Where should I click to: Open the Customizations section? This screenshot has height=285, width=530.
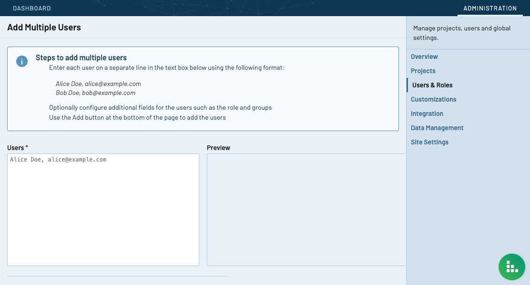point(433,99)
